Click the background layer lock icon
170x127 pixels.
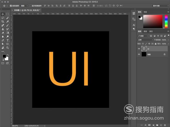pos(165,54)
